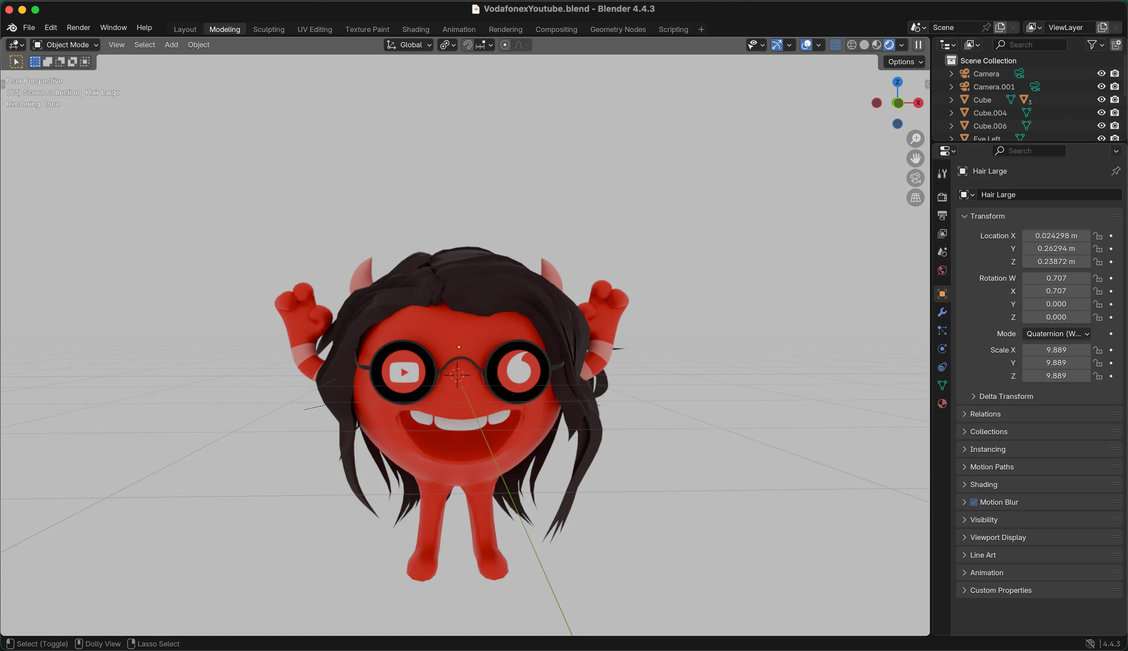Open the Output properties tab

click(x=942, y=215)
